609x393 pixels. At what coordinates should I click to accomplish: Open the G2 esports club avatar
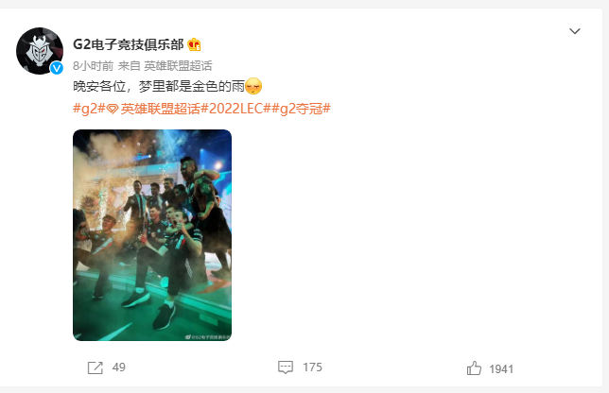(x=40, y=51)
